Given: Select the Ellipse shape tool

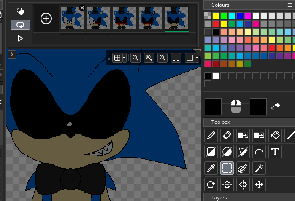Looking at the screenshot, I should [x=227, y=152].
